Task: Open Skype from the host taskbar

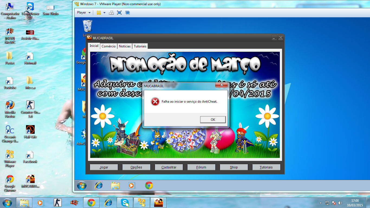Action: point(125,203)
